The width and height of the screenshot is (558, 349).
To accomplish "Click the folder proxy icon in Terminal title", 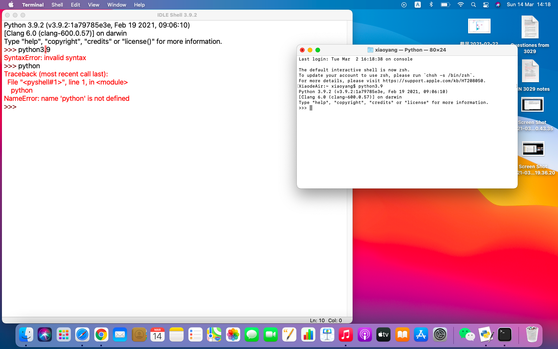I will pos(370,50).
